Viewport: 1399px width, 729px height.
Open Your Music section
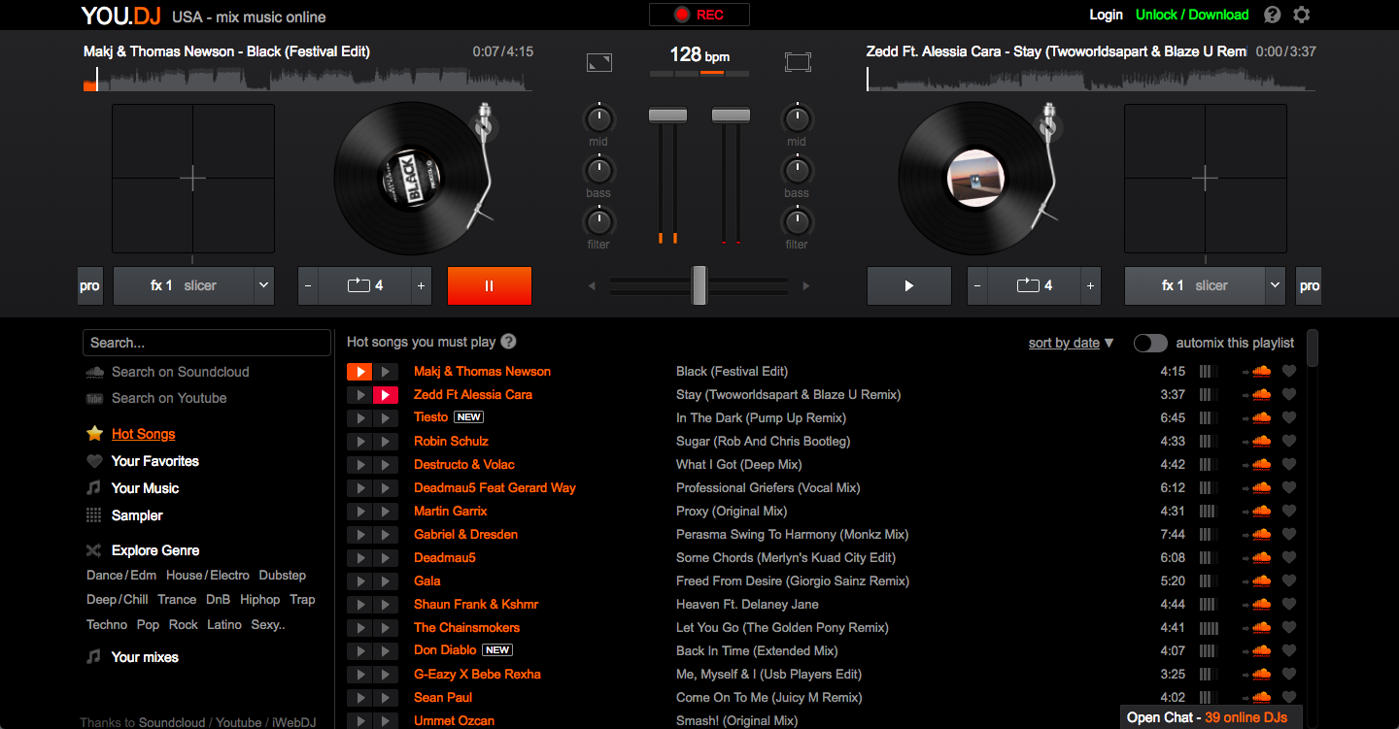[x=146, y=488]
